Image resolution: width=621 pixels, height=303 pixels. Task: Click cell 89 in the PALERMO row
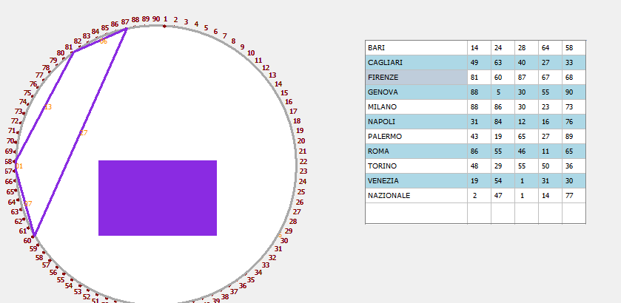[574, 137]
